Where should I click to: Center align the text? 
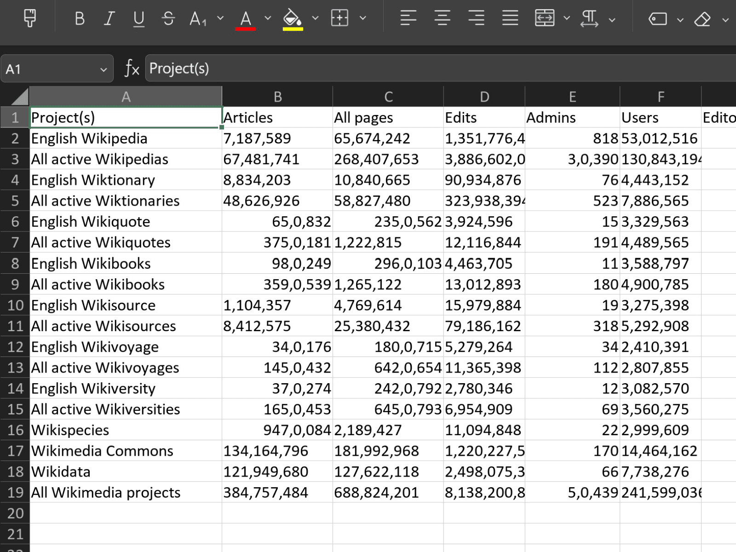coord(442,18)
